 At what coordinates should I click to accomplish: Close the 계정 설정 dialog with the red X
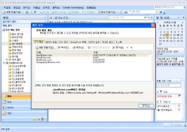click(x=153, y=25)
